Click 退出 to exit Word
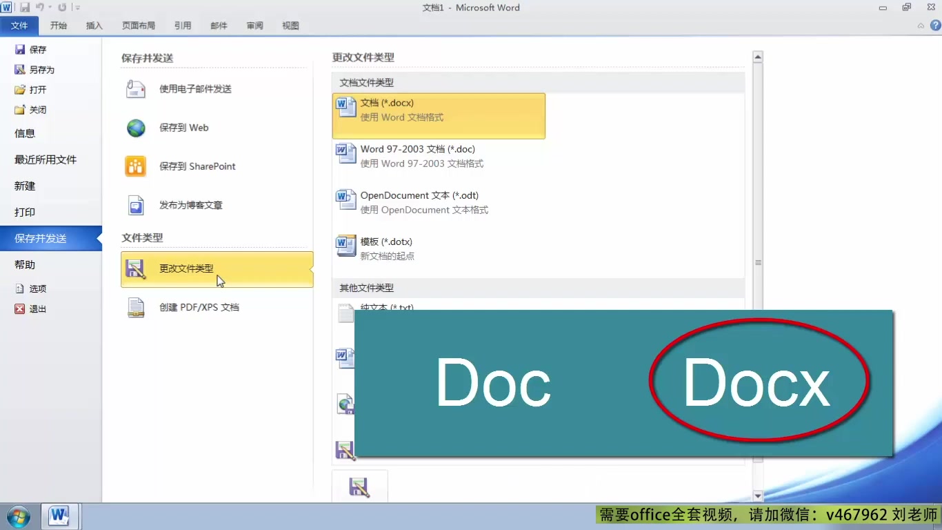The image size is (942, 530). 30,309
